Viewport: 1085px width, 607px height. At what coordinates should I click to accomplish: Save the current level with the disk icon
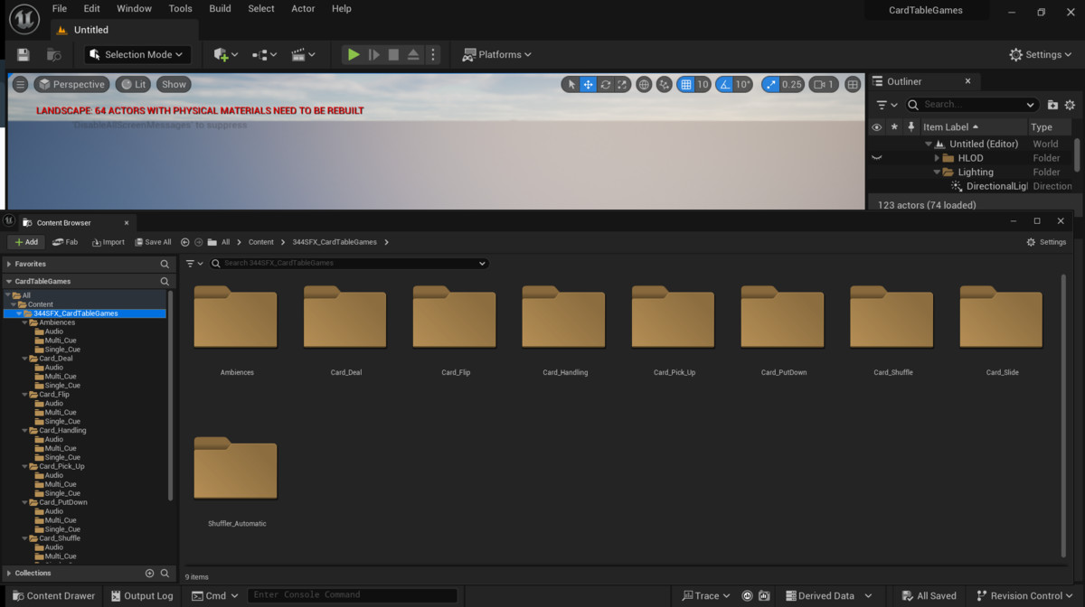click(24, 55)
